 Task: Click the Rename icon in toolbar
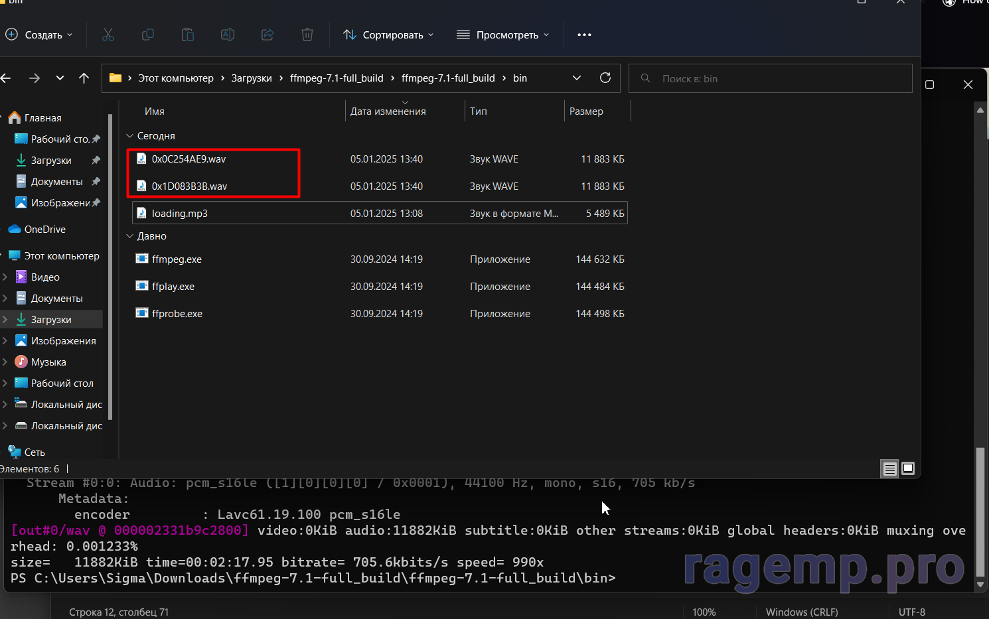pyautogui.click(x=228, y=34)
